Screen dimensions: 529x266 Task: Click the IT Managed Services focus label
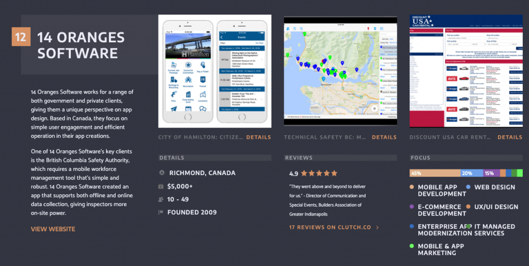click(x=495, y=230)
